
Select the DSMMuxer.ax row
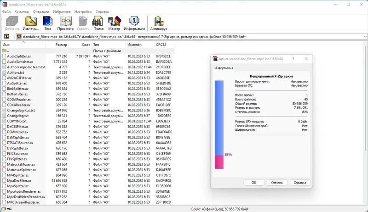pyautogui.click(x=88, y=132)
